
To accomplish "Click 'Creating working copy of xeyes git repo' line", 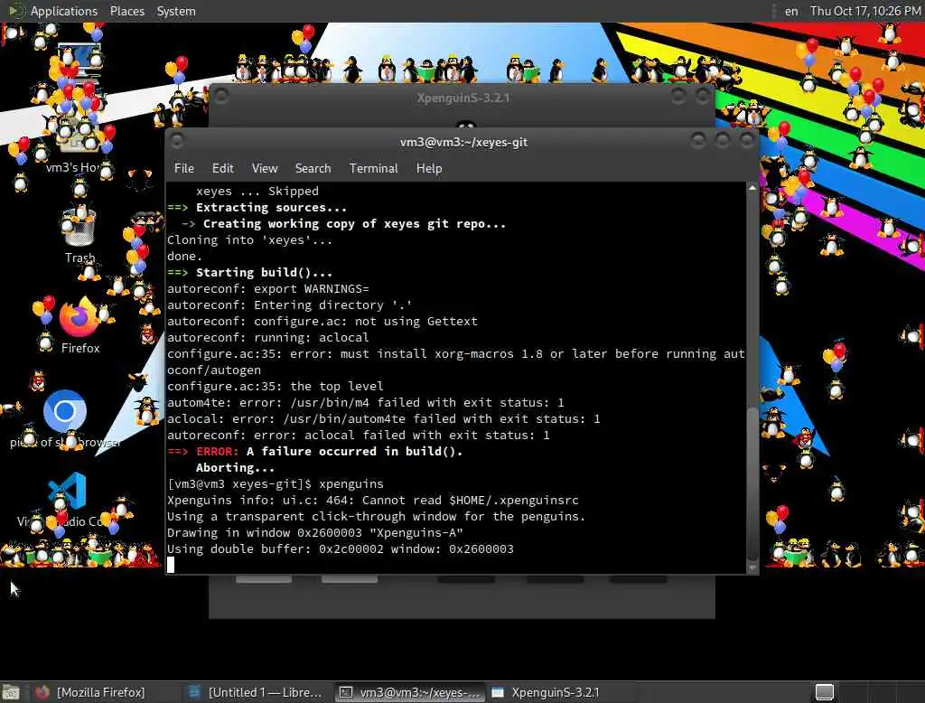I will point(354,224).
